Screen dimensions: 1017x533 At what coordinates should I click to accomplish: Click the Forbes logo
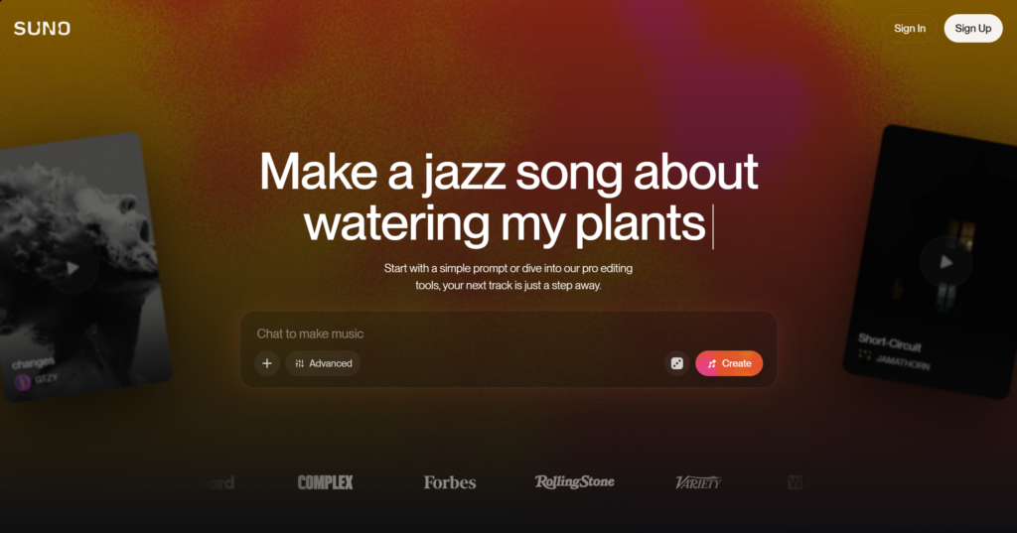coord(450,482)
